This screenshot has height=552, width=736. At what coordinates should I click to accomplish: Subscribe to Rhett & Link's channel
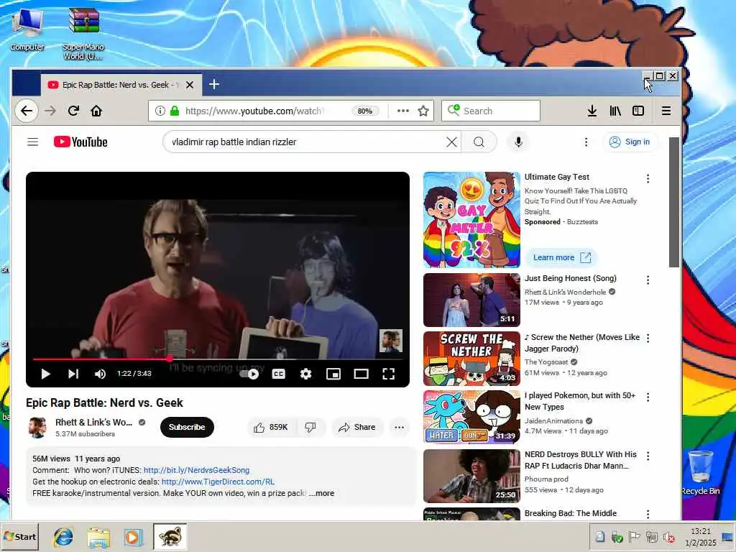pos(187,427)
